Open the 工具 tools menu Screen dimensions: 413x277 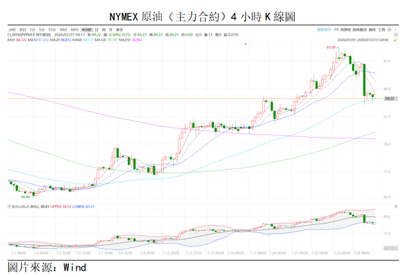click(382, 29)
